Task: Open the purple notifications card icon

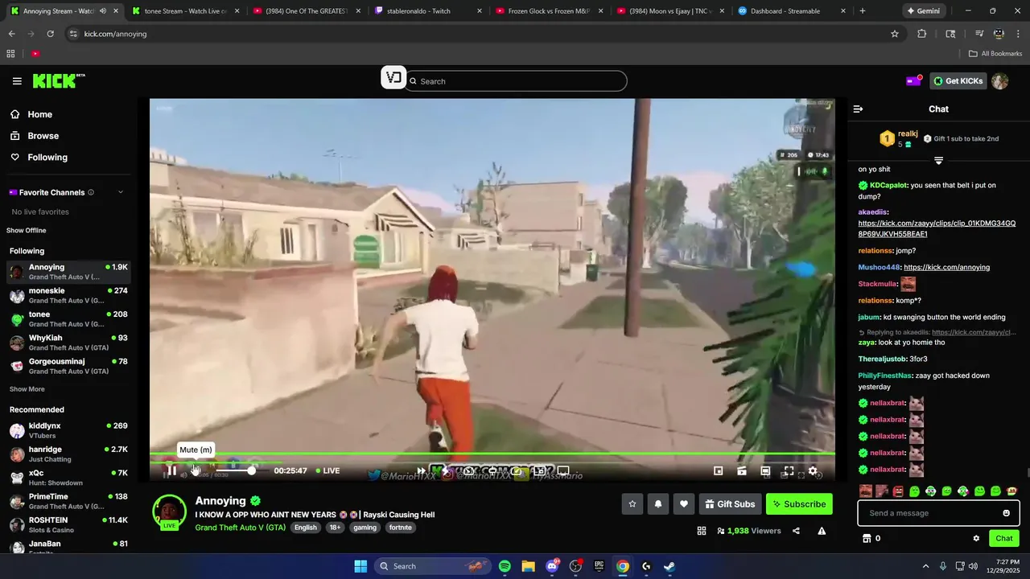Action: (x=913, y=80)
